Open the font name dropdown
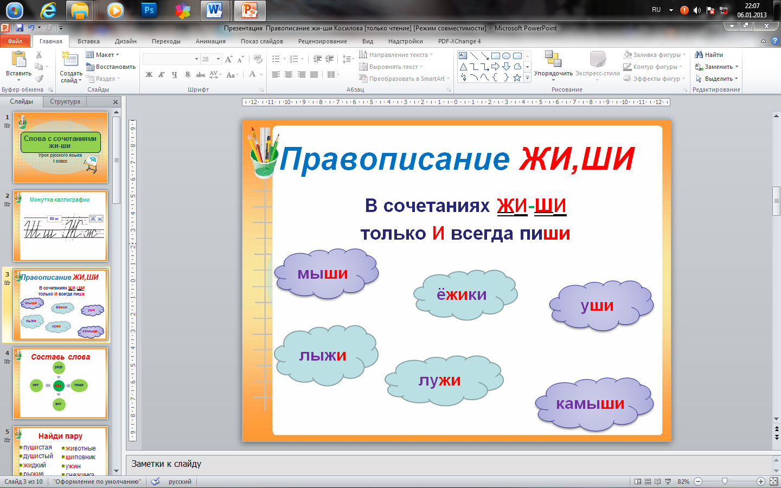 [x=196, y=59]
